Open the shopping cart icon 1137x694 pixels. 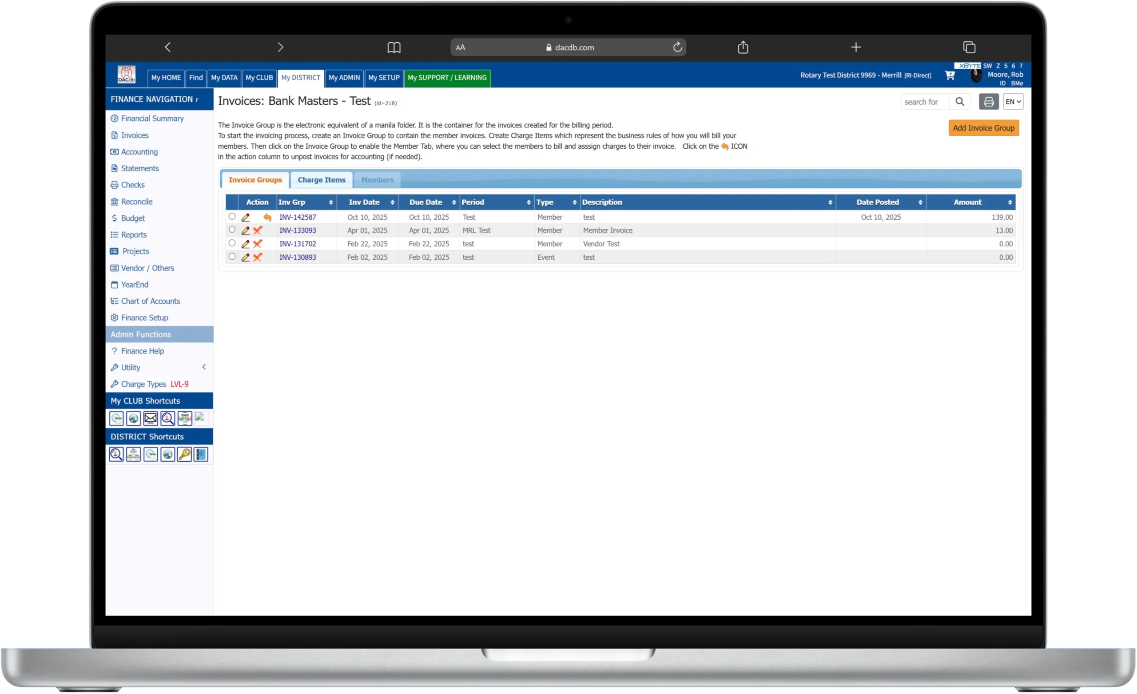click(950, 75)
